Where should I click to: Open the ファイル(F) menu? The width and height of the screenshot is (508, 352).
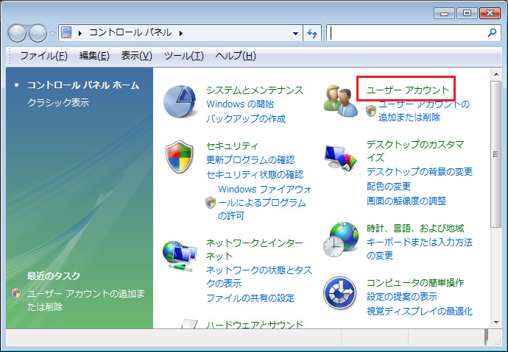pos(43,56)
